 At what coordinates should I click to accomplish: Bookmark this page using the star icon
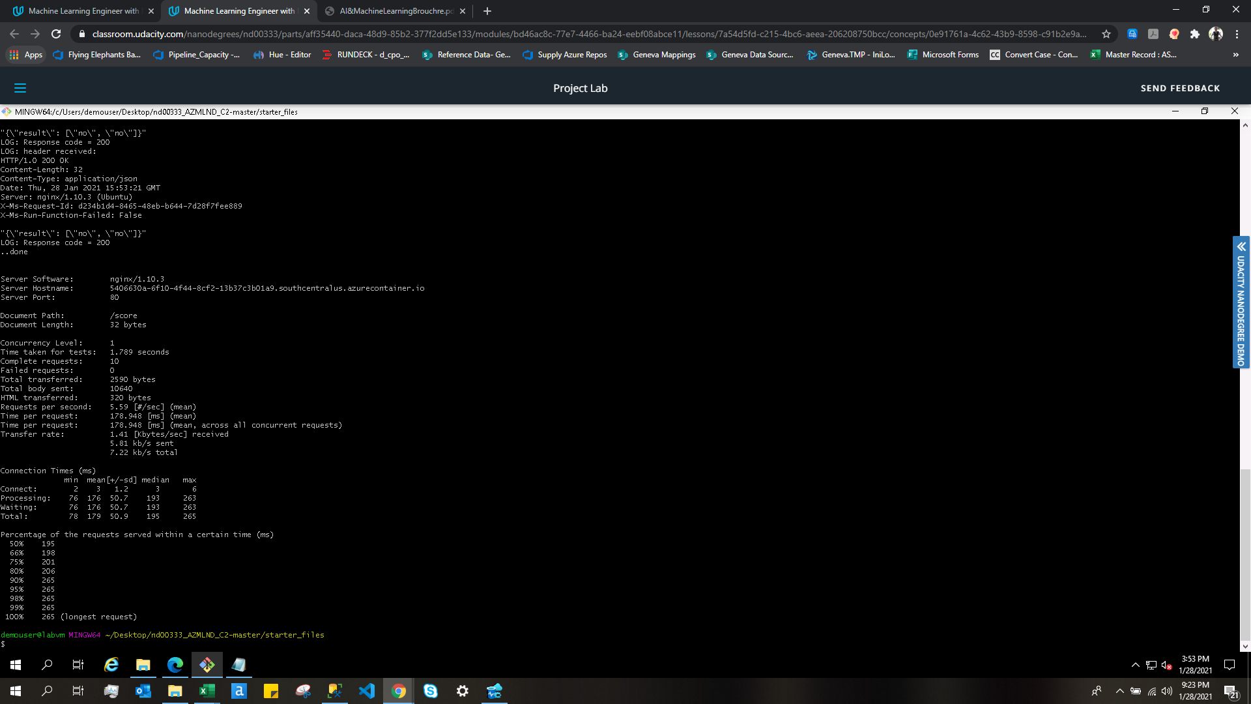(x=1106, y=34)
